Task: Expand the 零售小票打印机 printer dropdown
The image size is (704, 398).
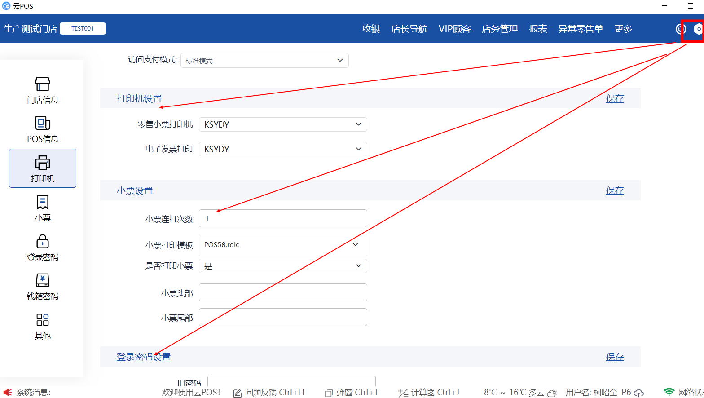Action: click(x=283, y=124)
